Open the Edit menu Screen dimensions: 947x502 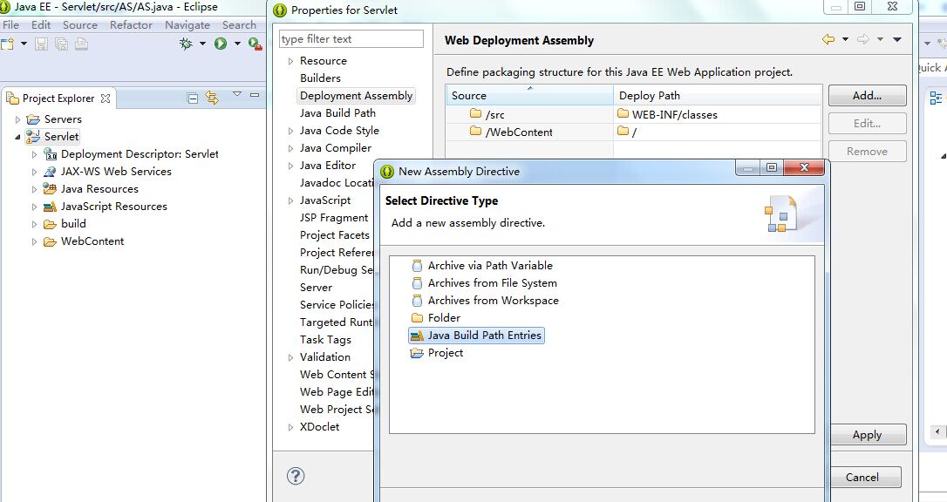(41, 24)
